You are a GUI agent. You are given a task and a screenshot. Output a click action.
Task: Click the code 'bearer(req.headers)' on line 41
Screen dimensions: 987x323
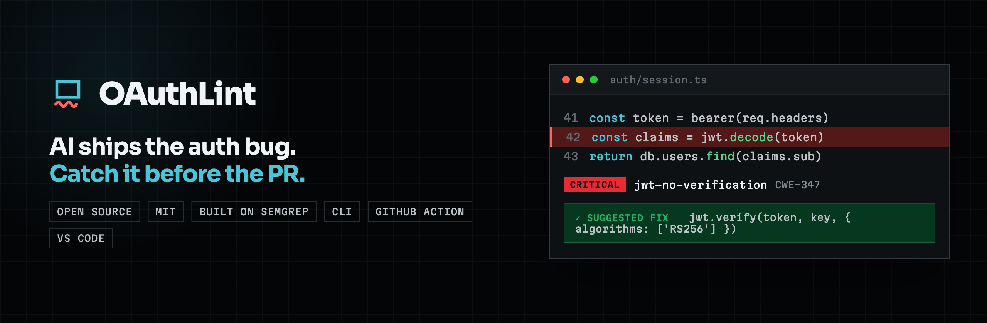760,118
